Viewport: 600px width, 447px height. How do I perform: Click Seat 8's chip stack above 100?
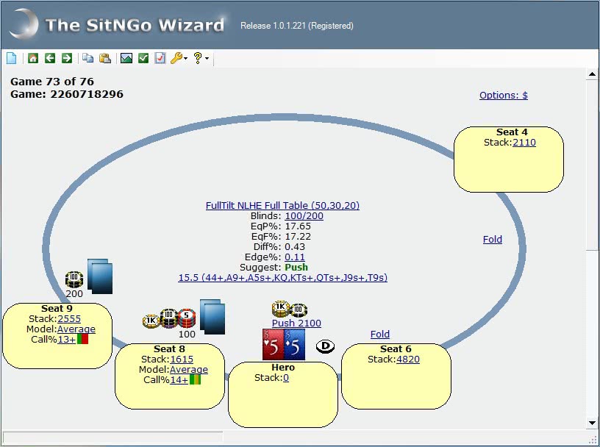pyautogui.click(x=169, y=319)
